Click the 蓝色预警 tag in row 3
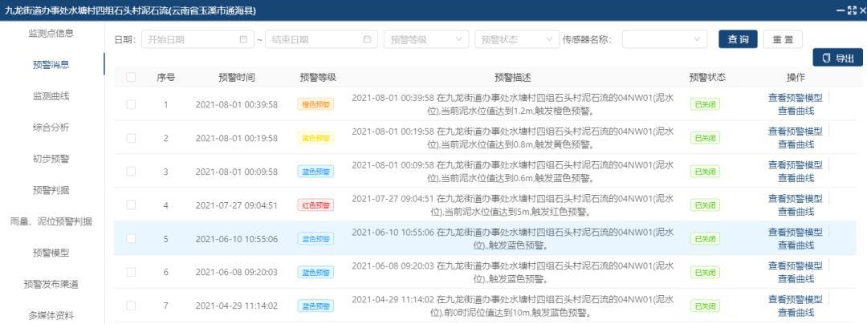 [315, 172]
